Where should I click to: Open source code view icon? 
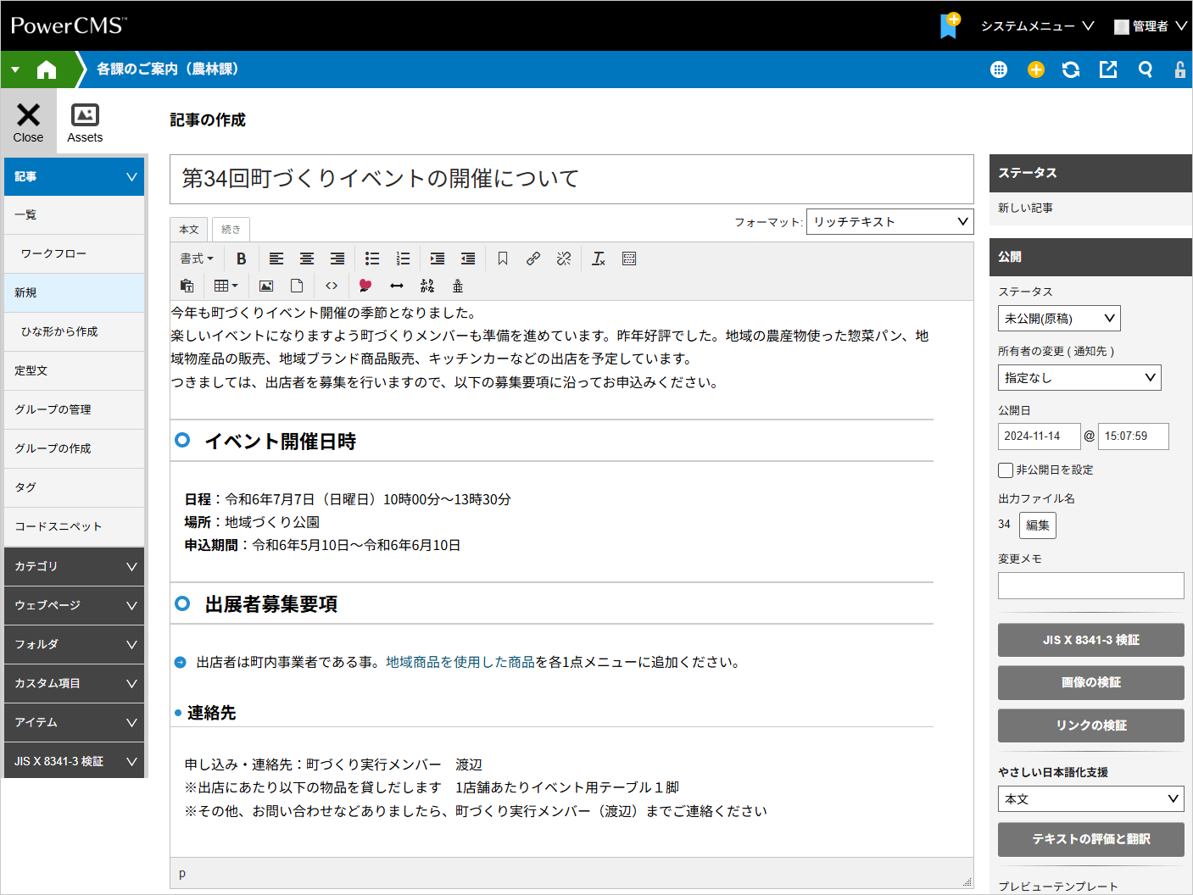332,286
